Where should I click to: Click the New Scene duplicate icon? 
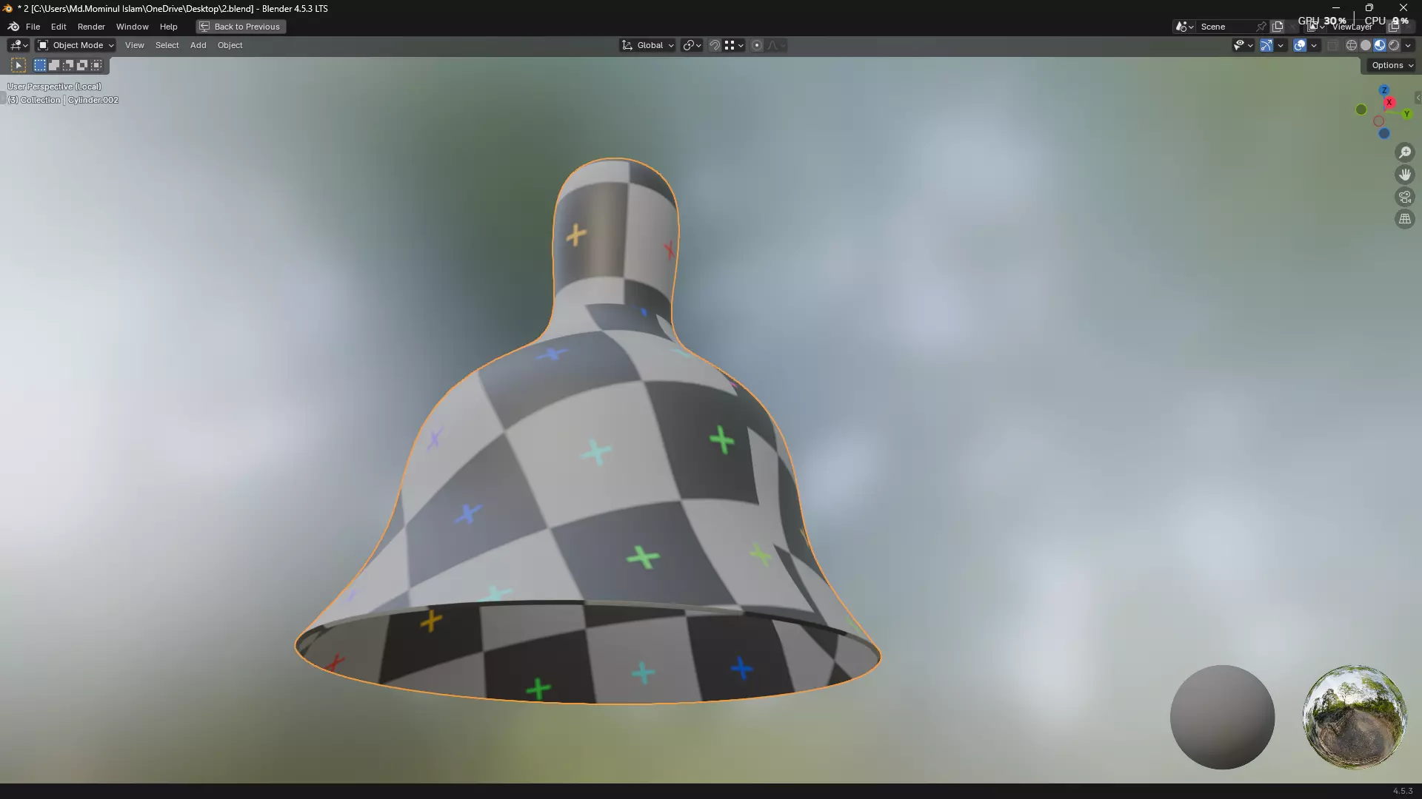tap(1278, 27)
